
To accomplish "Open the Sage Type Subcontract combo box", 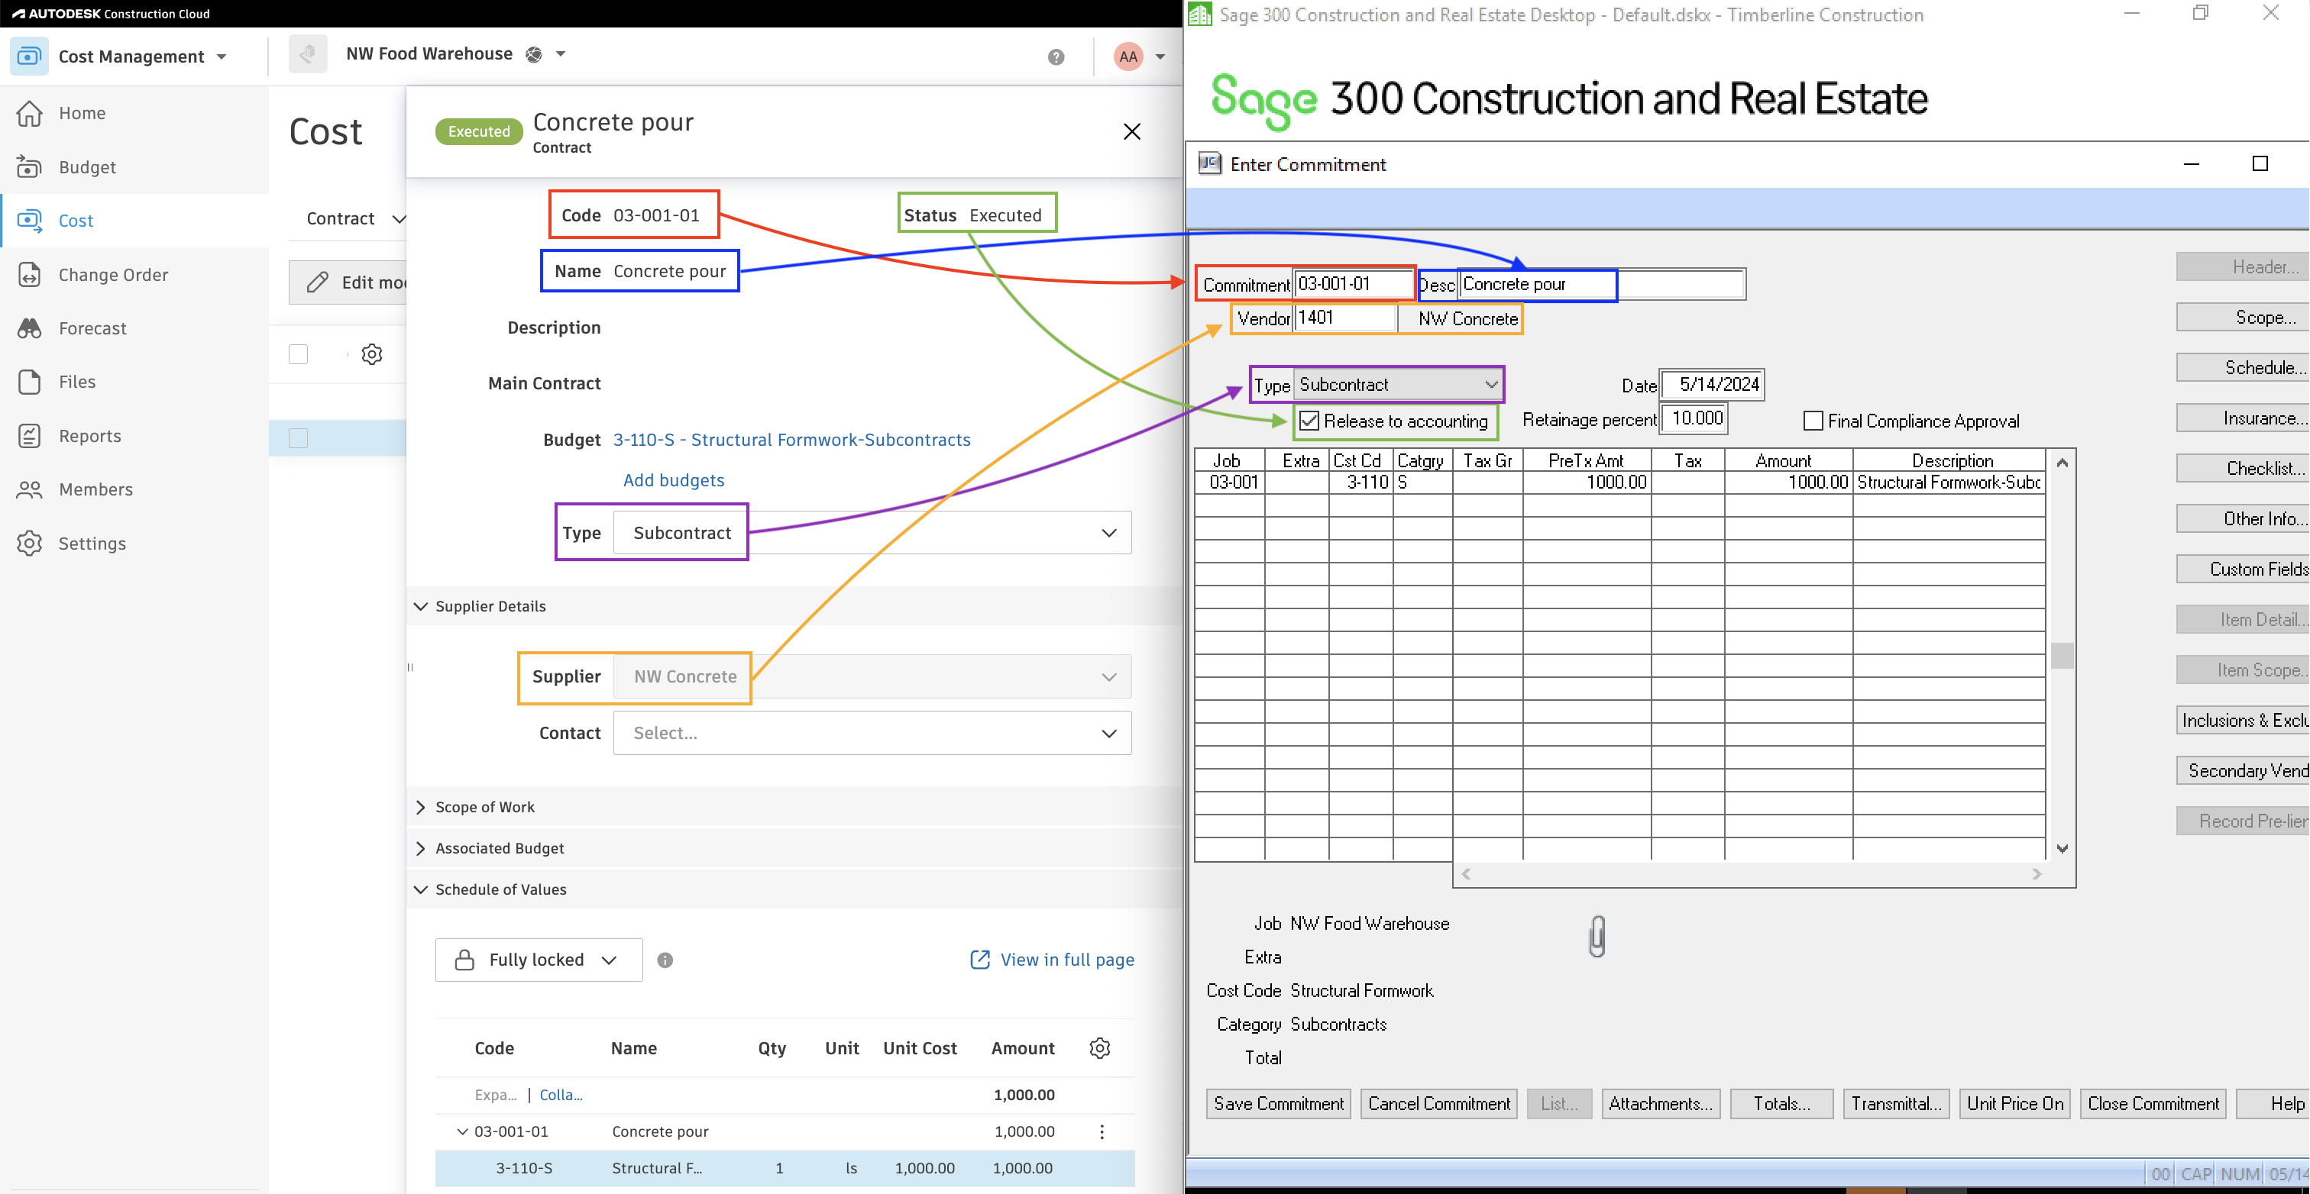I will click(1397, 385).
